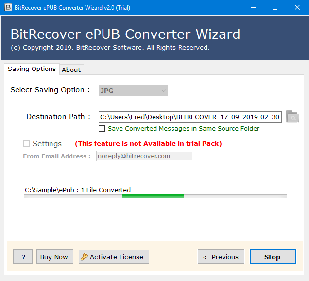Image resolution: width=309 pixels, height=281 pixels.
Task: Click the key icon on Activate License
Action: tap(84, 257)
